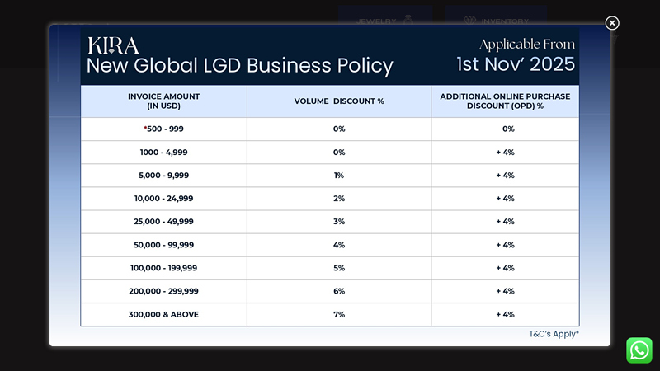The width and height of the screenshot is (660, 371).
Task: Select the 1000 - 4,999 invoice cell
Action: pos(163,153)
